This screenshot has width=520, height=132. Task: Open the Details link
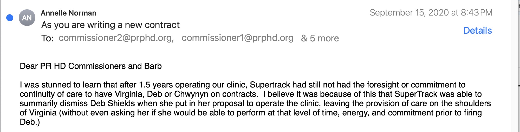coord(477,31)
